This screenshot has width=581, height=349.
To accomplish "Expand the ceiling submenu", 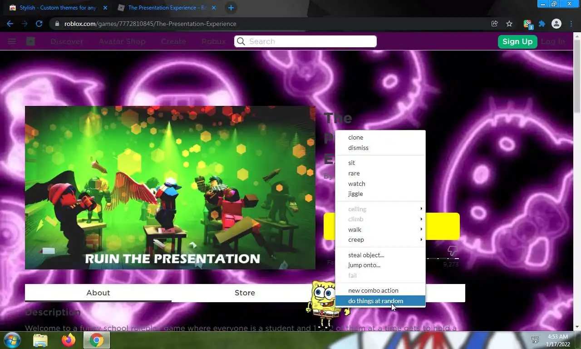I will (x=380, y=209).
